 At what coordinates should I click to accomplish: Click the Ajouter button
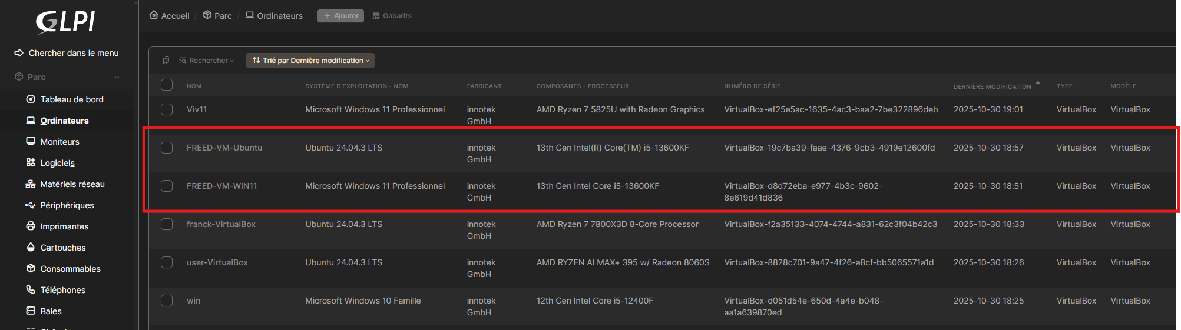(340, 16)
